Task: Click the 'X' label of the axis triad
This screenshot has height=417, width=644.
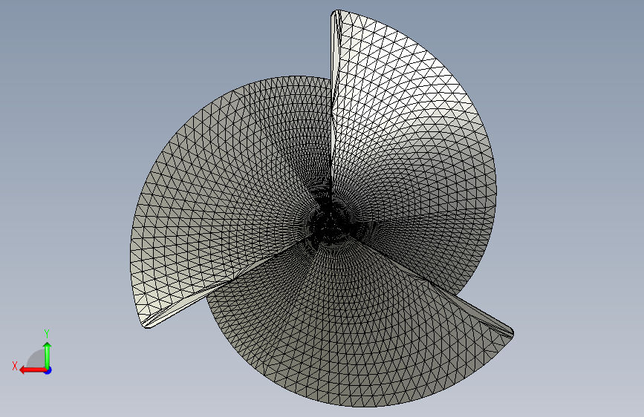Action: (x=15, y=366)
